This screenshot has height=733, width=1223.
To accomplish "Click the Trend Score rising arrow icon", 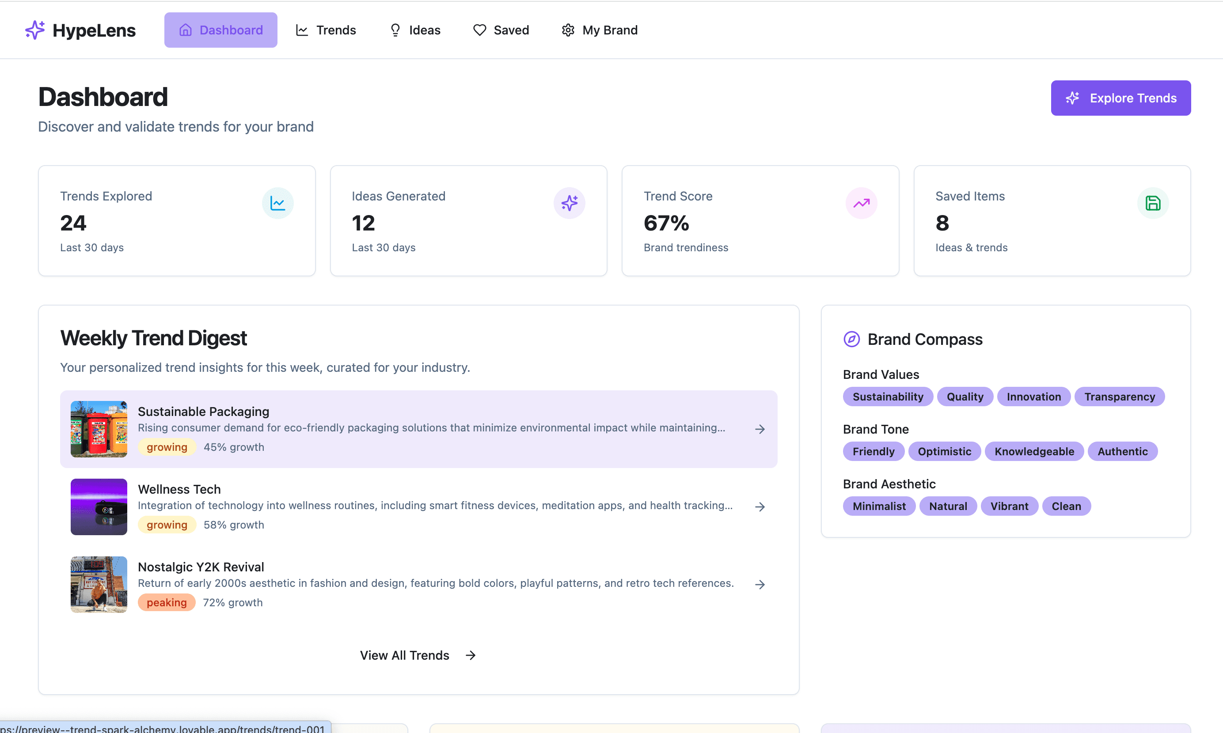I will 861,203.
